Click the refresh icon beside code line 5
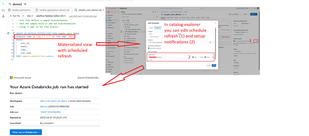Screen dimensions: 309x136 pyautogui.click(x=8, y=33)
